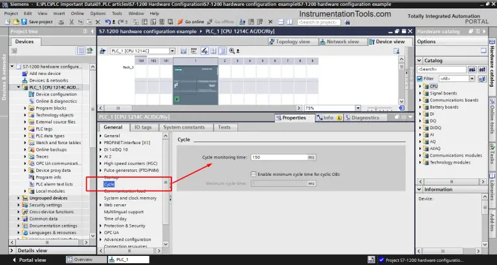
Task: Open the 75% zoom level dropdown
Action: (x=358, y=109)
